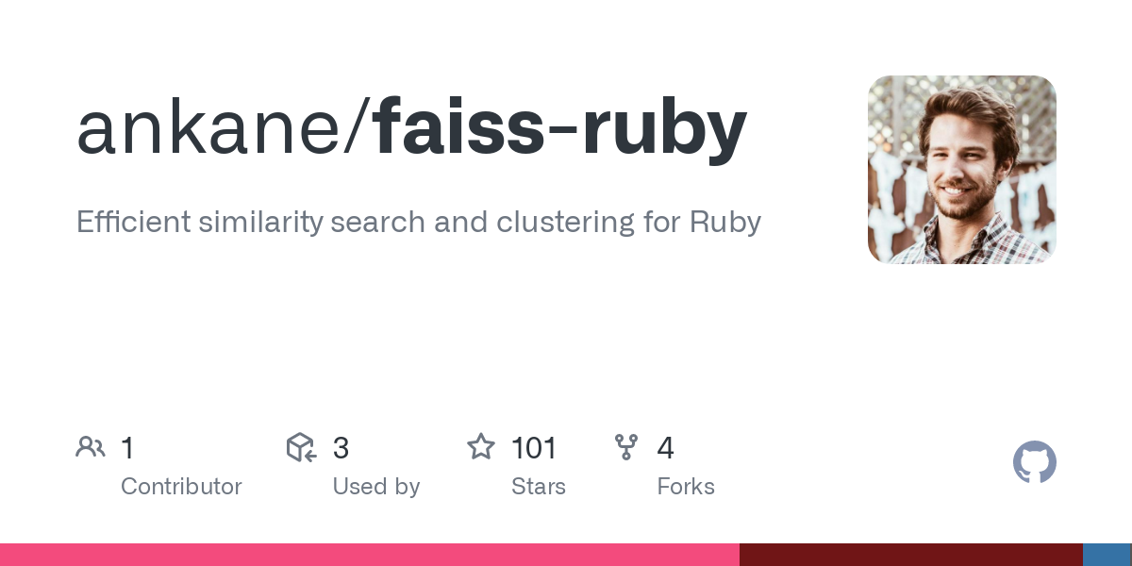The image size is (1132, 566).
Task: Click the contributor count number 1
Action: point(127,448)
